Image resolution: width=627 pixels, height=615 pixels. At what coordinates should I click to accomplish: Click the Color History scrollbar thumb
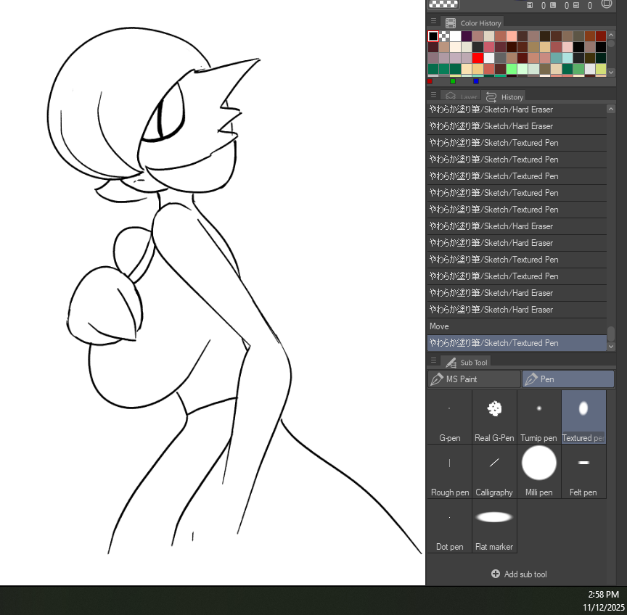tap(610, 44)
